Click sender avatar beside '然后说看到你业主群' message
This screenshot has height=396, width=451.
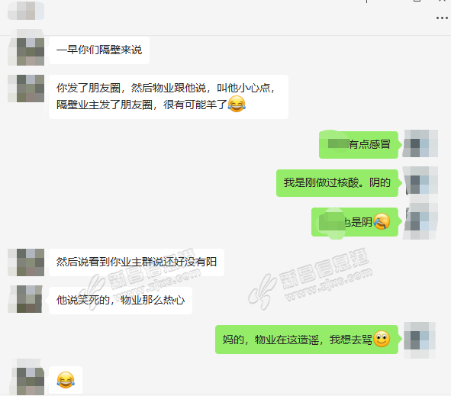click(26, 262)
